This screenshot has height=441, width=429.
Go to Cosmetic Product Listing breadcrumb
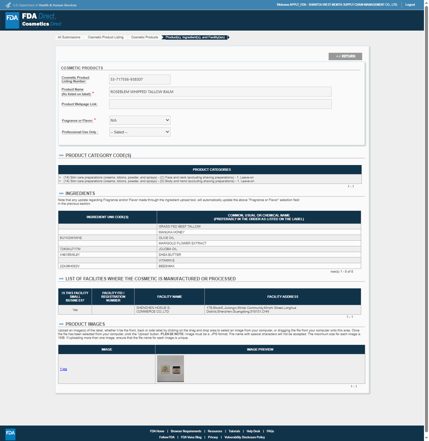coord(105,37)
